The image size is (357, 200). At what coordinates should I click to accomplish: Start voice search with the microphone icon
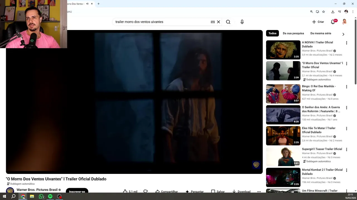242,22
